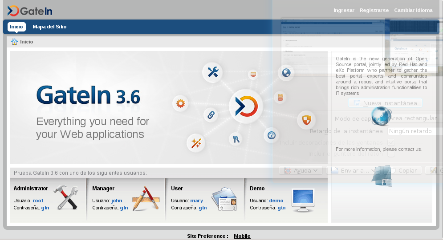Click the root username link
This screenshot has height=240, width=443.
coord(38,201)
